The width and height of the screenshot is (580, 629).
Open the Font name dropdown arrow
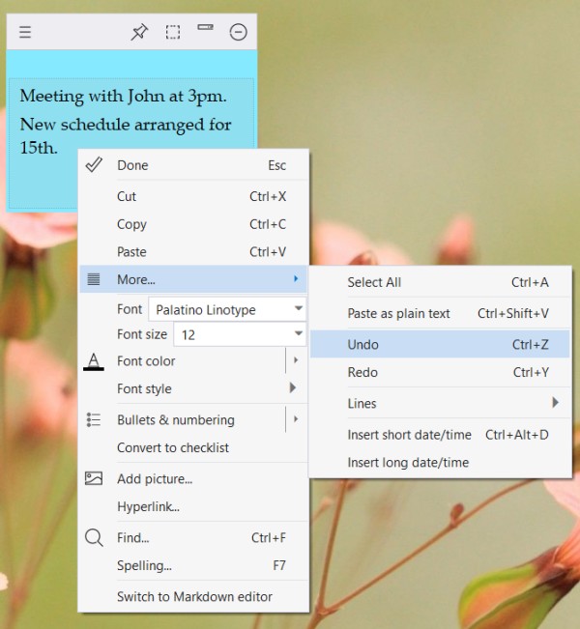point(299,308)
